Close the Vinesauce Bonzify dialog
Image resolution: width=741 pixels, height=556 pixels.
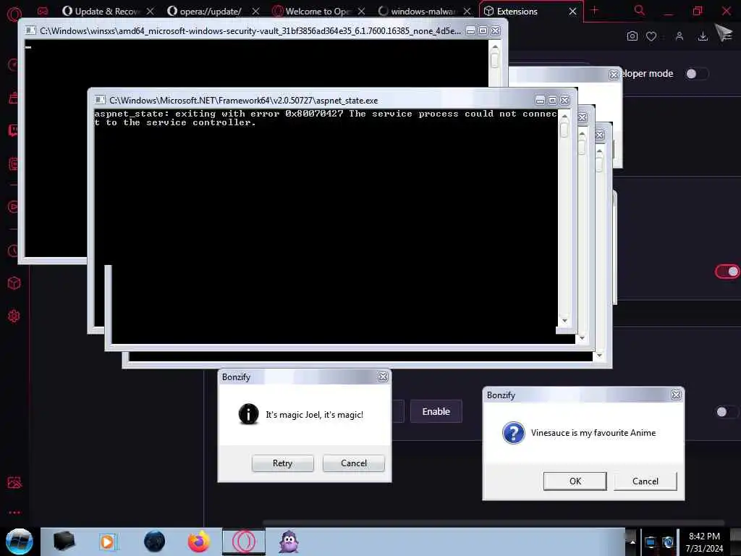click(677, 395)
